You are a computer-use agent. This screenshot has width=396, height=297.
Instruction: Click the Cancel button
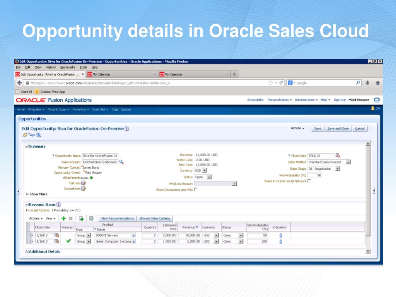click(360, 128)
